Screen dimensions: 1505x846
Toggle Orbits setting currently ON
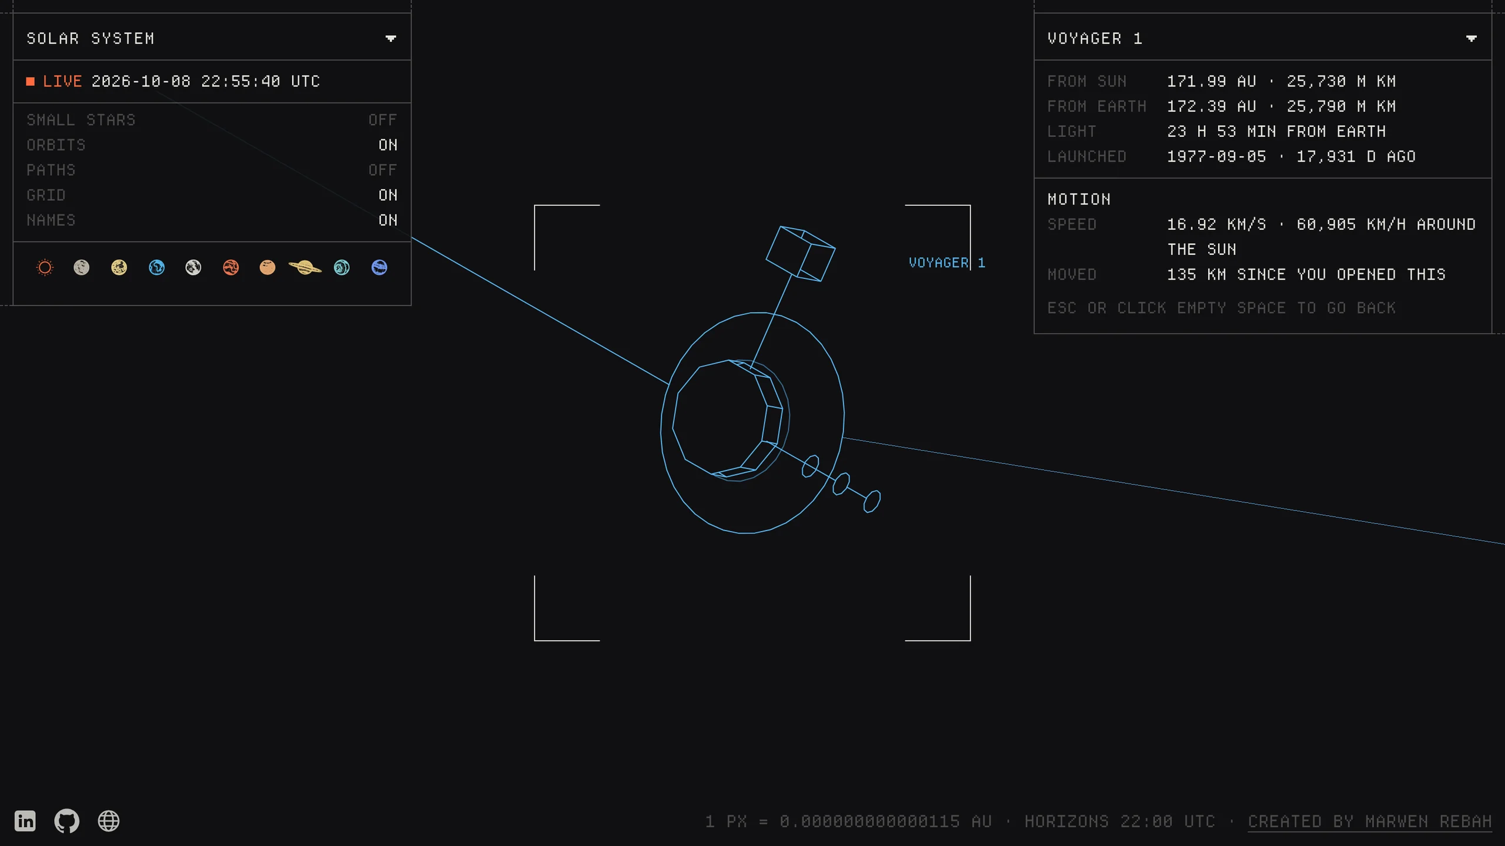(x=212, y=145)
